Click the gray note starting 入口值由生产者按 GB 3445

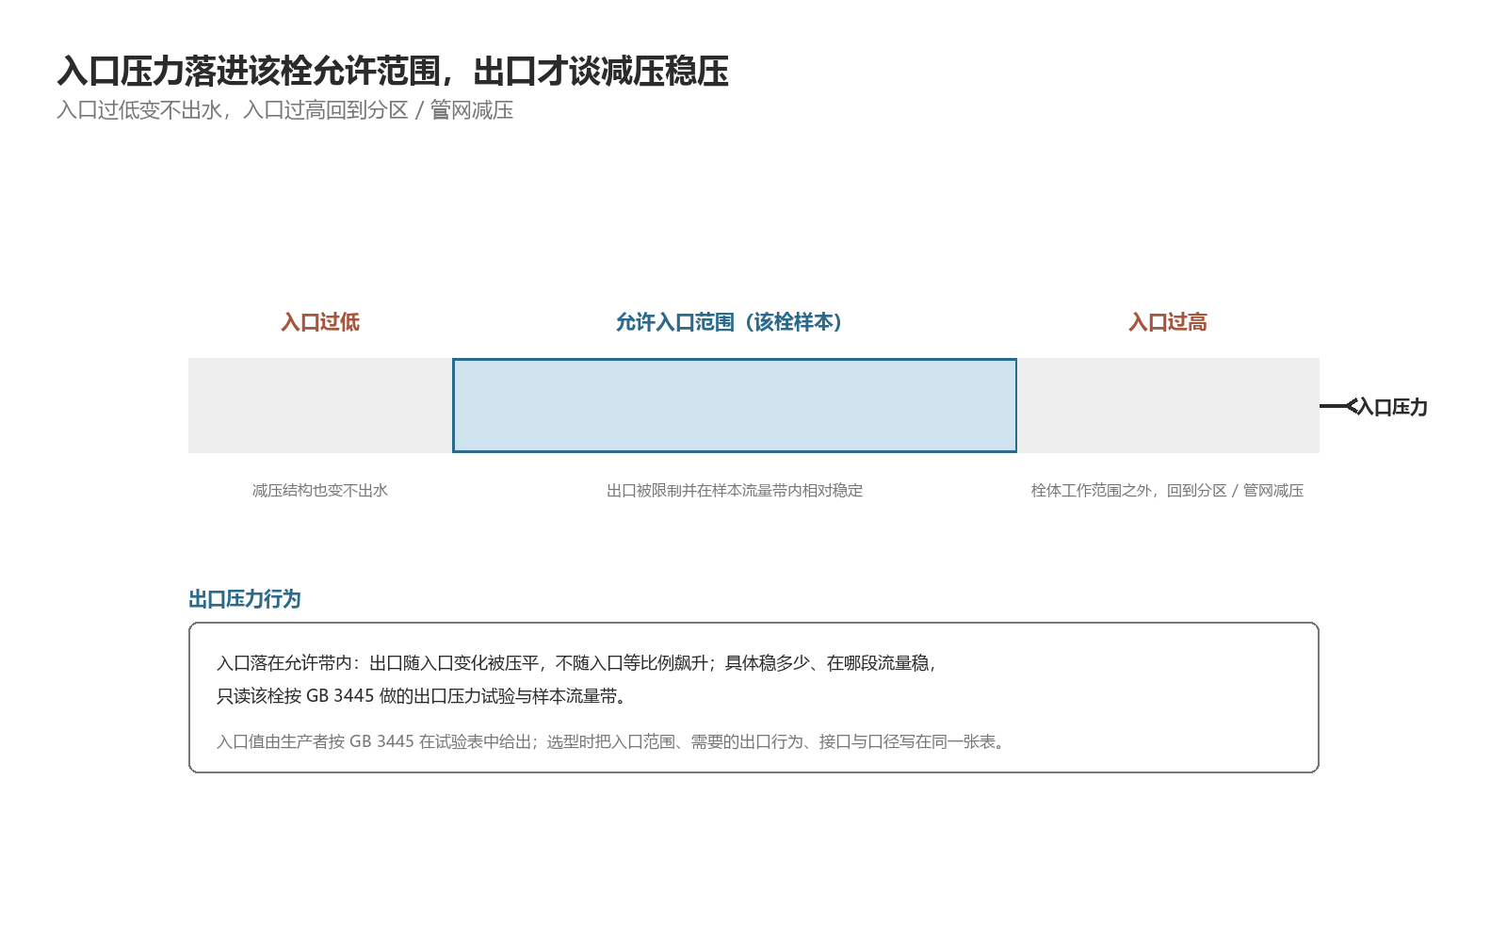[x=614, y=742]
